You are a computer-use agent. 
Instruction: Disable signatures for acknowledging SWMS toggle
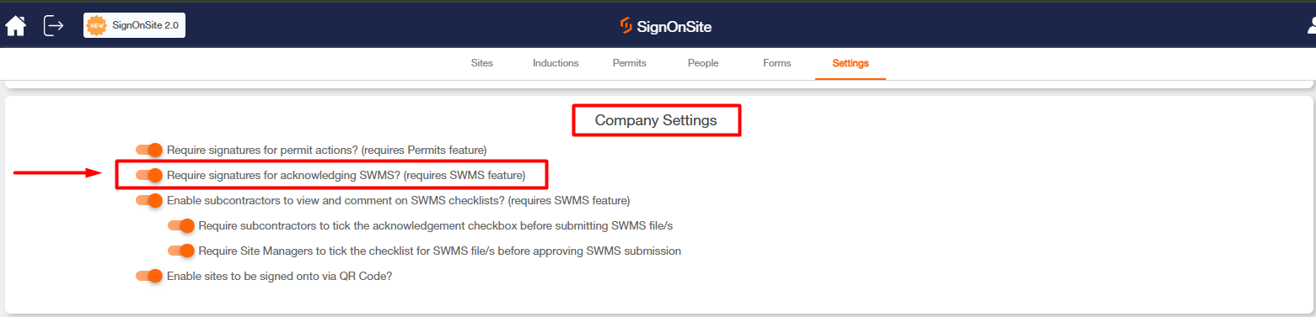[x=149, y=175]
